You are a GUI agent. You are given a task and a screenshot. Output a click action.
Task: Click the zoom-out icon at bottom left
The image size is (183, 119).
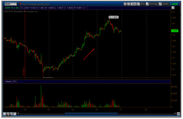pyautogui.click(x=11, y=114)
